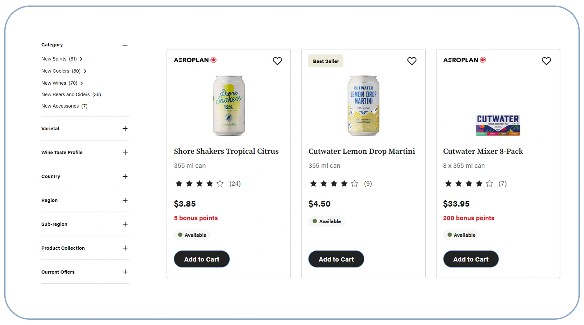Click Cutwater Lemon Drop Martini star rating
The width and height of the screenshot is (584, 325).
(334, 184)
